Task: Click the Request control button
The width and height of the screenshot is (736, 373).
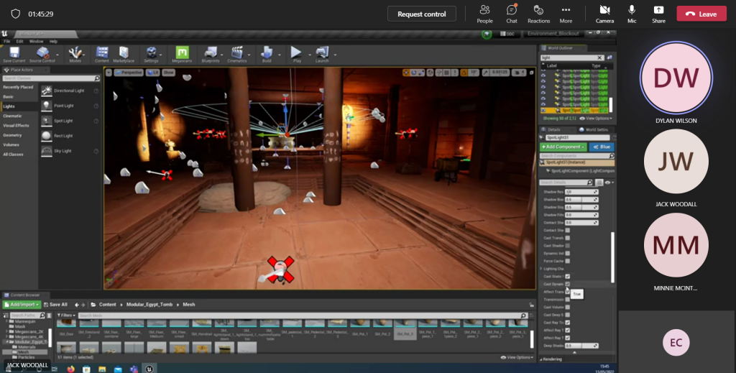Action: pyautogui.click(x=421, y=14)
